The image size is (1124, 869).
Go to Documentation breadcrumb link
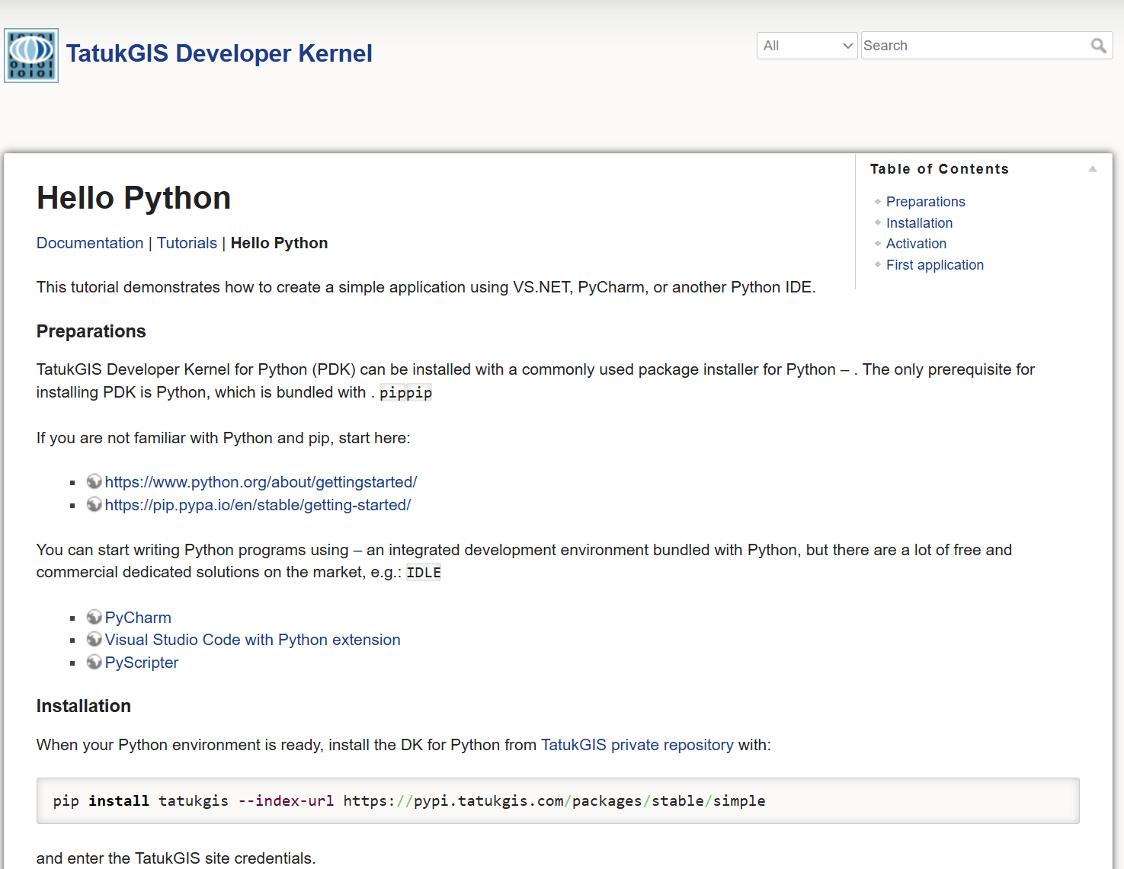90,243
